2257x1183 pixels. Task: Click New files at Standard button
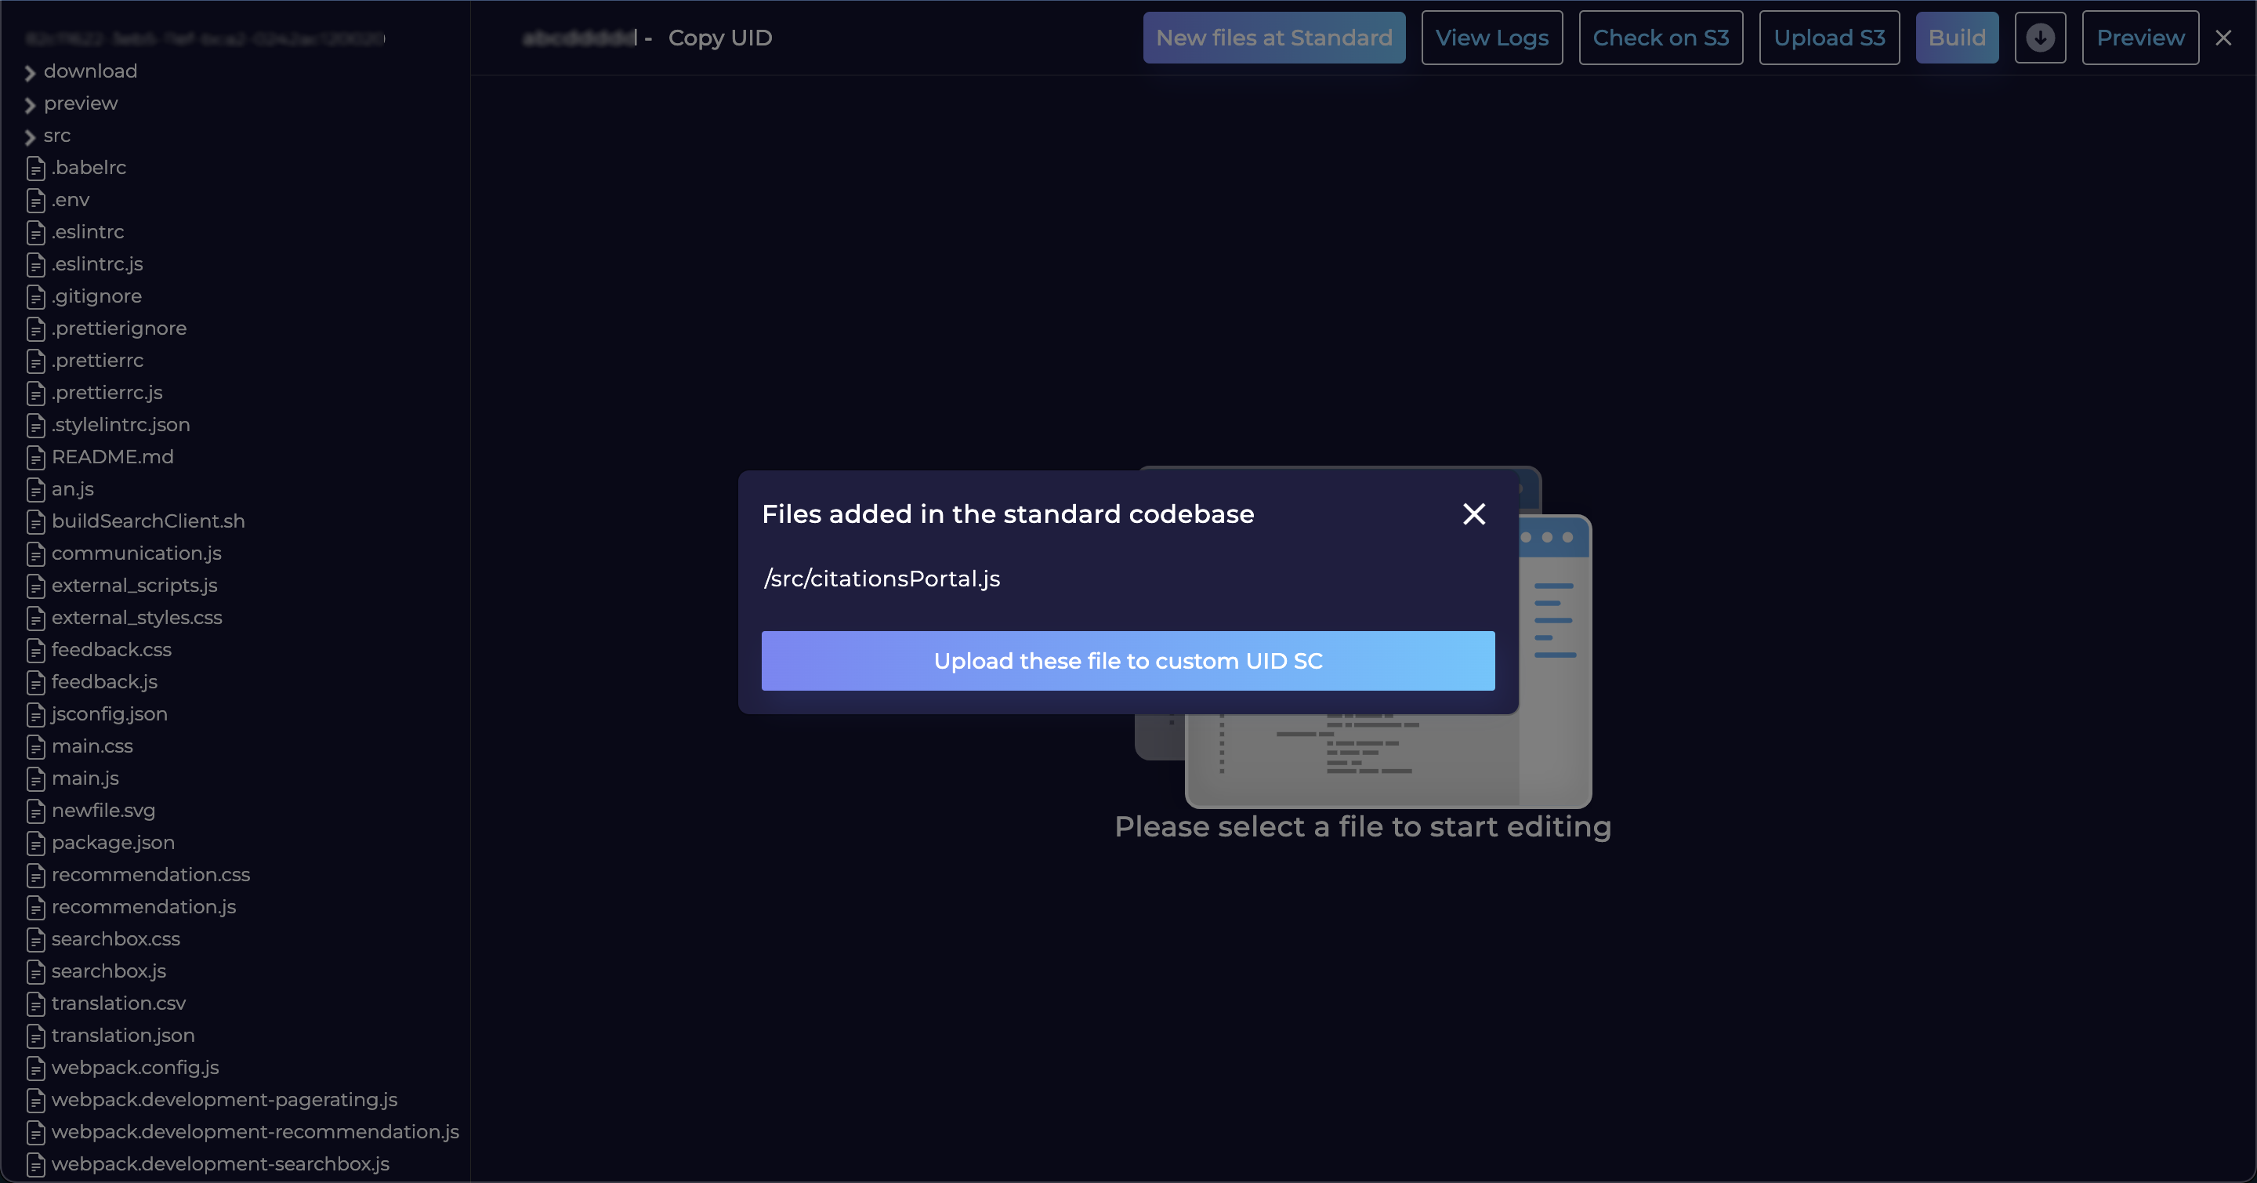[x=1273, y=38]
